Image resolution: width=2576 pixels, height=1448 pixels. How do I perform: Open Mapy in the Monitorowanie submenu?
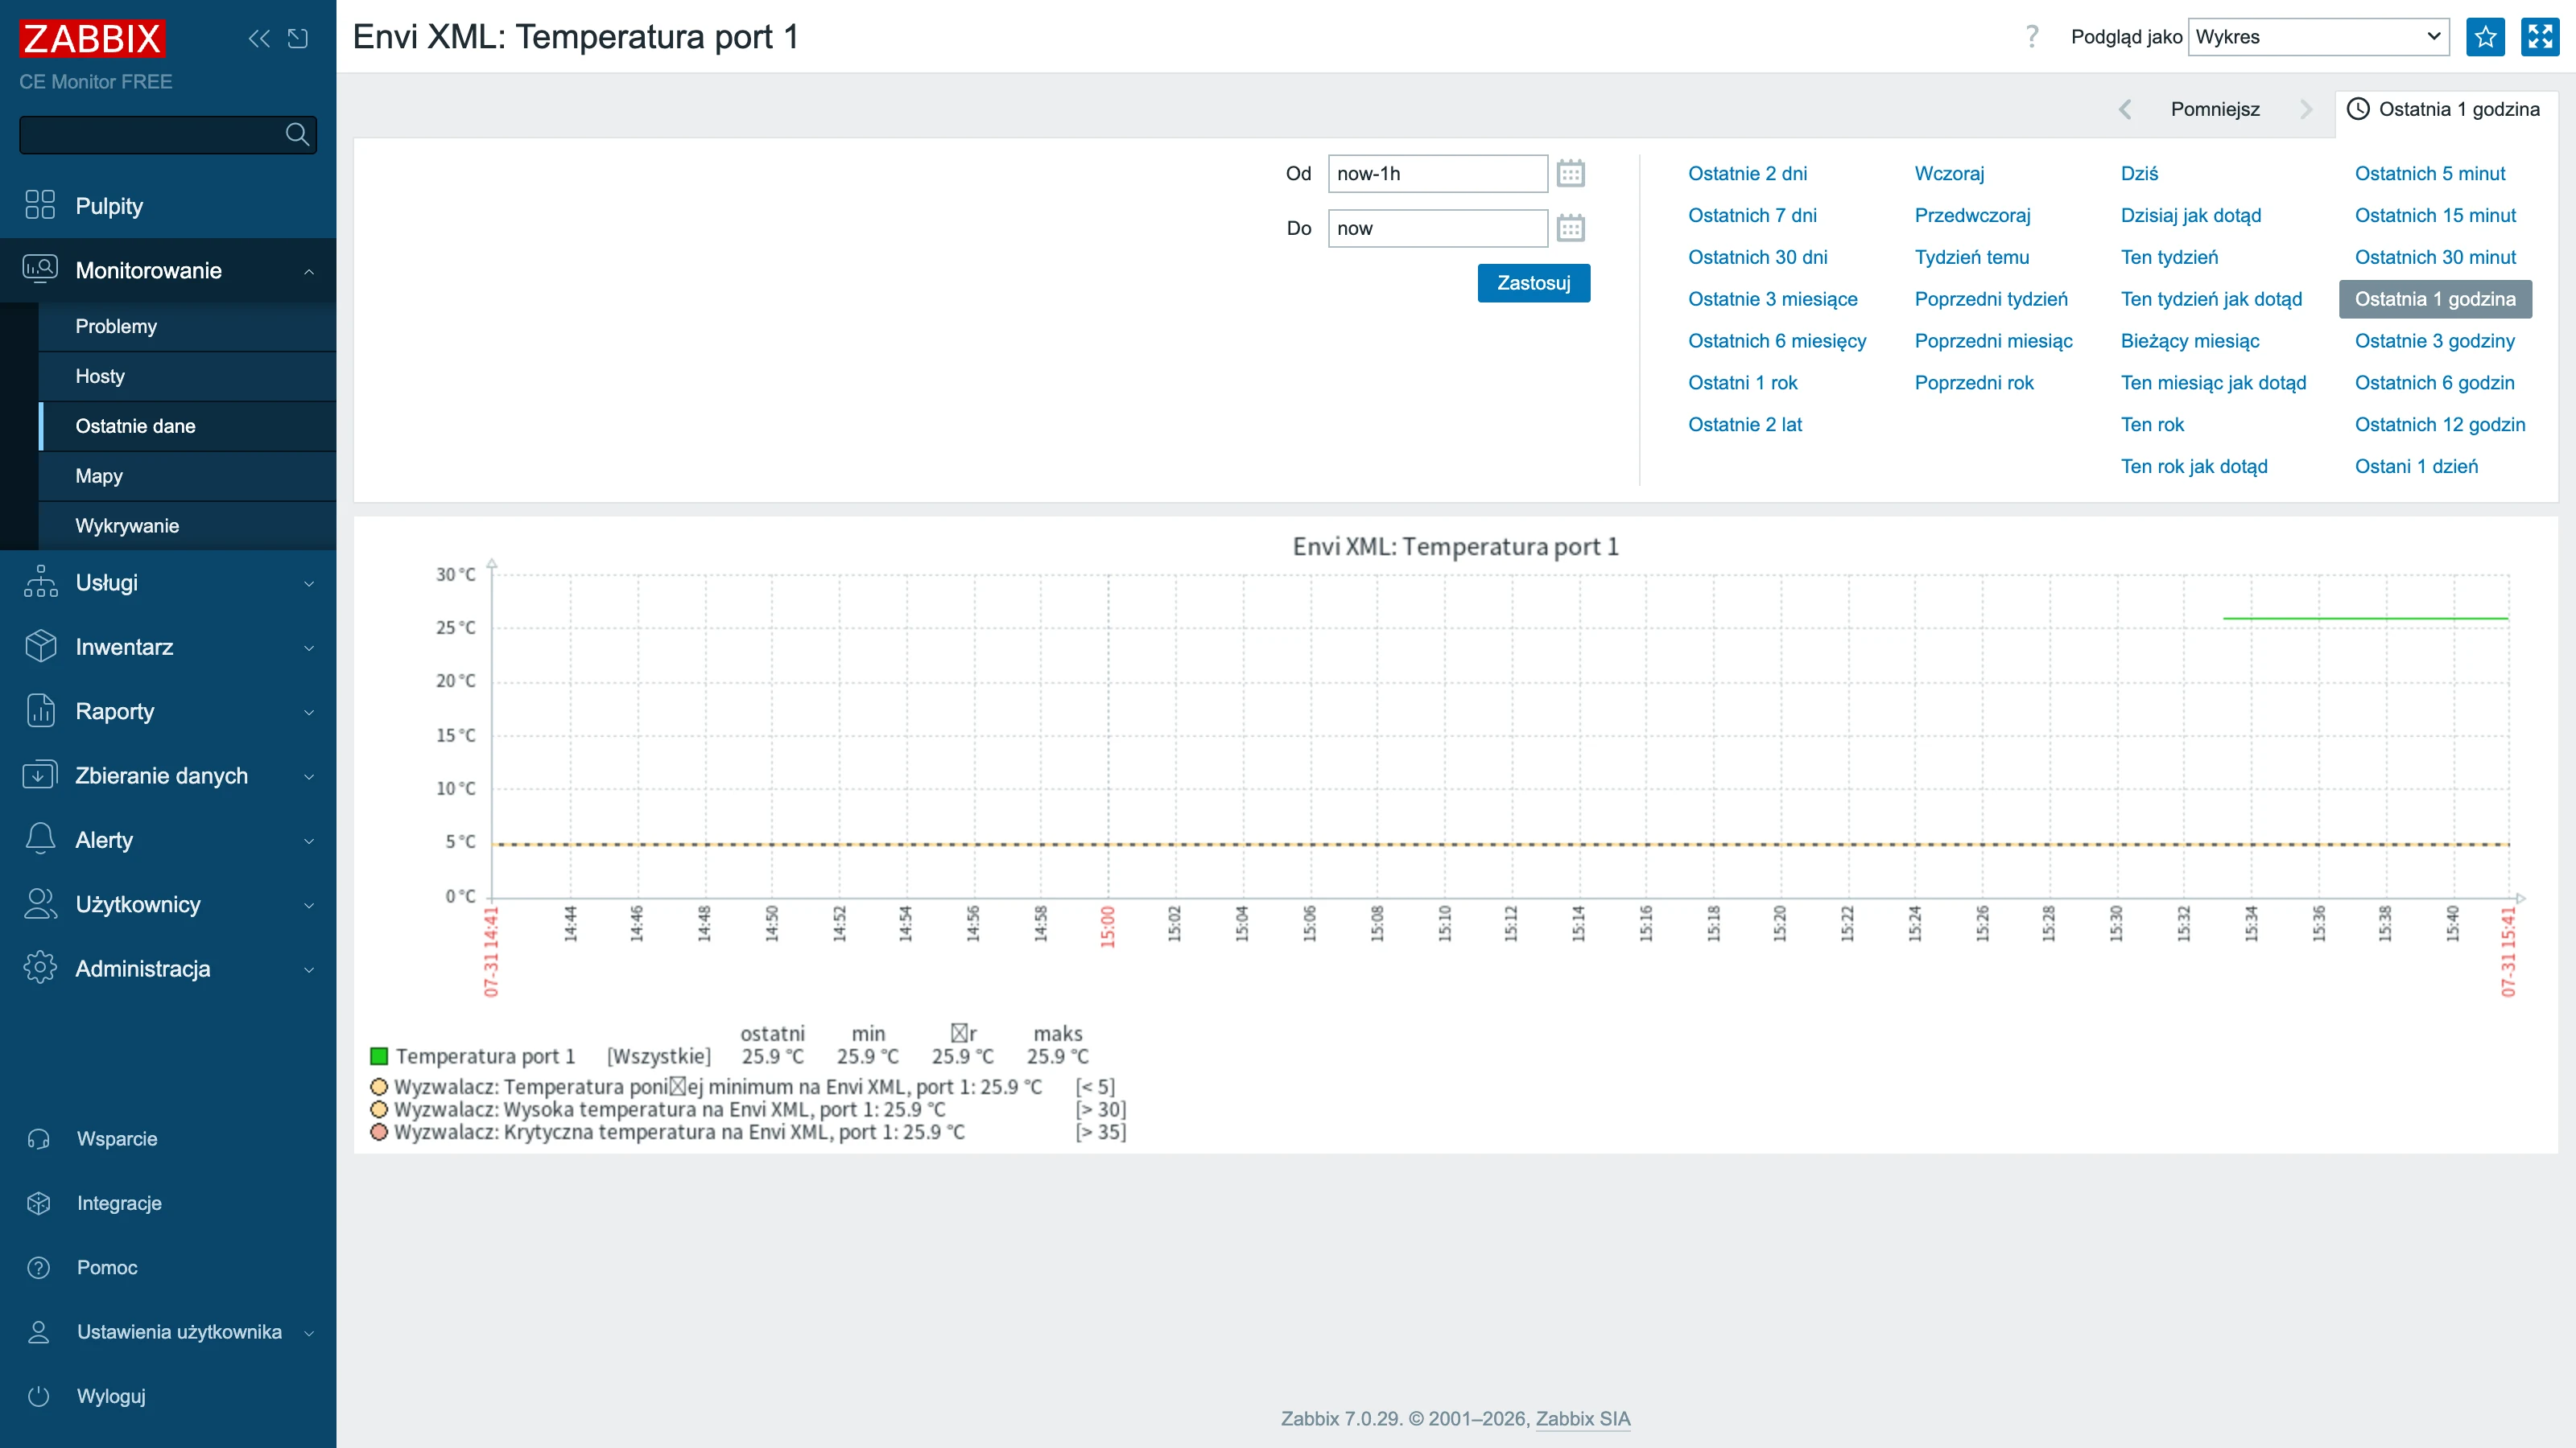[187, 477]
